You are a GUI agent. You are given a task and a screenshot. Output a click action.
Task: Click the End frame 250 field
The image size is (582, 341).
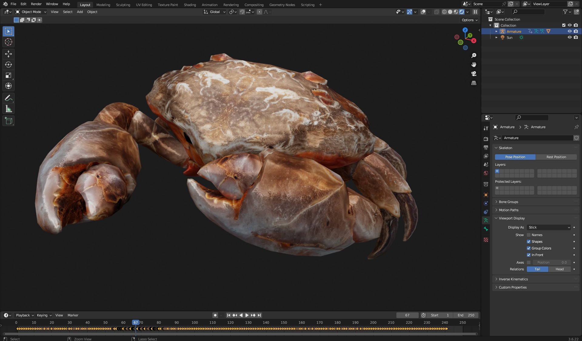tap(466, 315)
